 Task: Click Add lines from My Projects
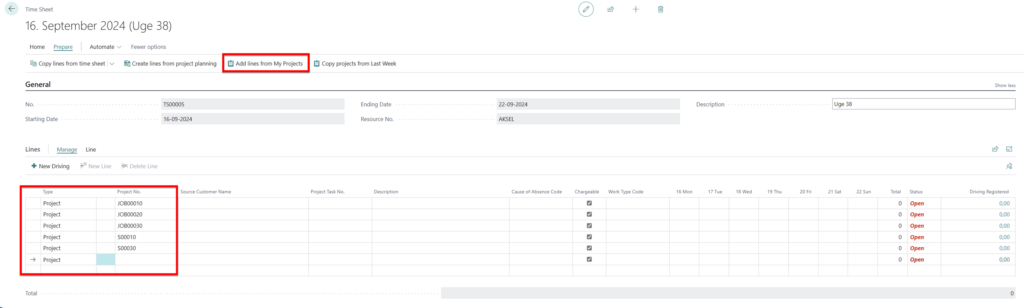(x=265, y=64)
